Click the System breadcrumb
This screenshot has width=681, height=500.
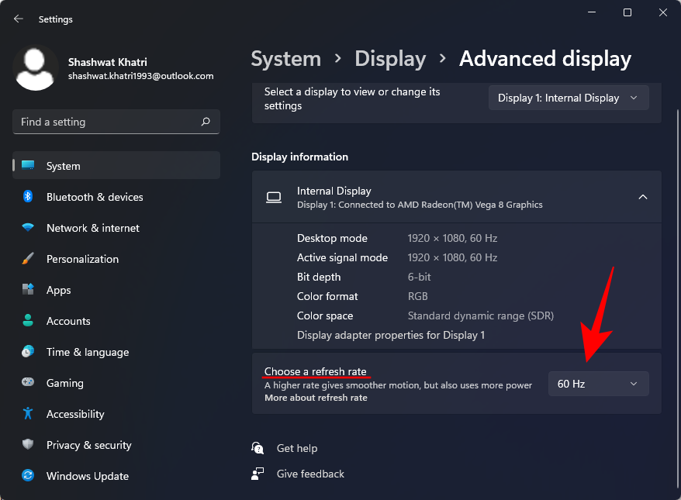(x=285, y=59)
